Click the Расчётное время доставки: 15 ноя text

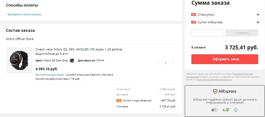(58, 79)
